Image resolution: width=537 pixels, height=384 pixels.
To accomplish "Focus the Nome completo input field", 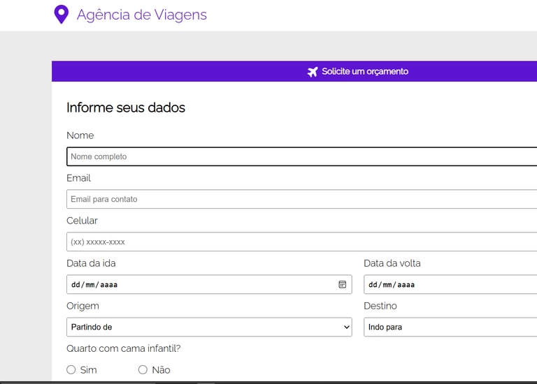I will (302, 156).
